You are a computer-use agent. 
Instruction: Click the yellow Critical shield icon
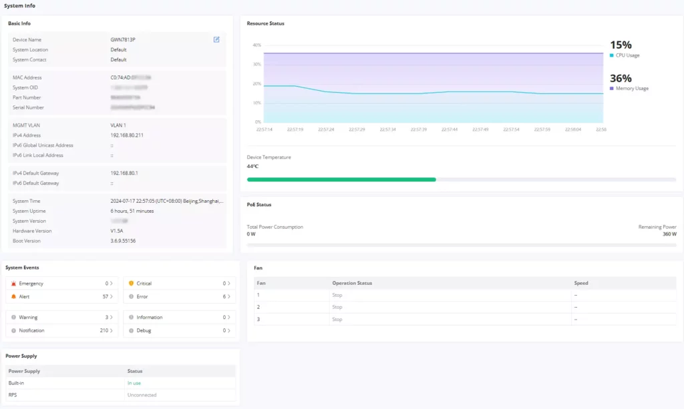(x=131, y=284)
